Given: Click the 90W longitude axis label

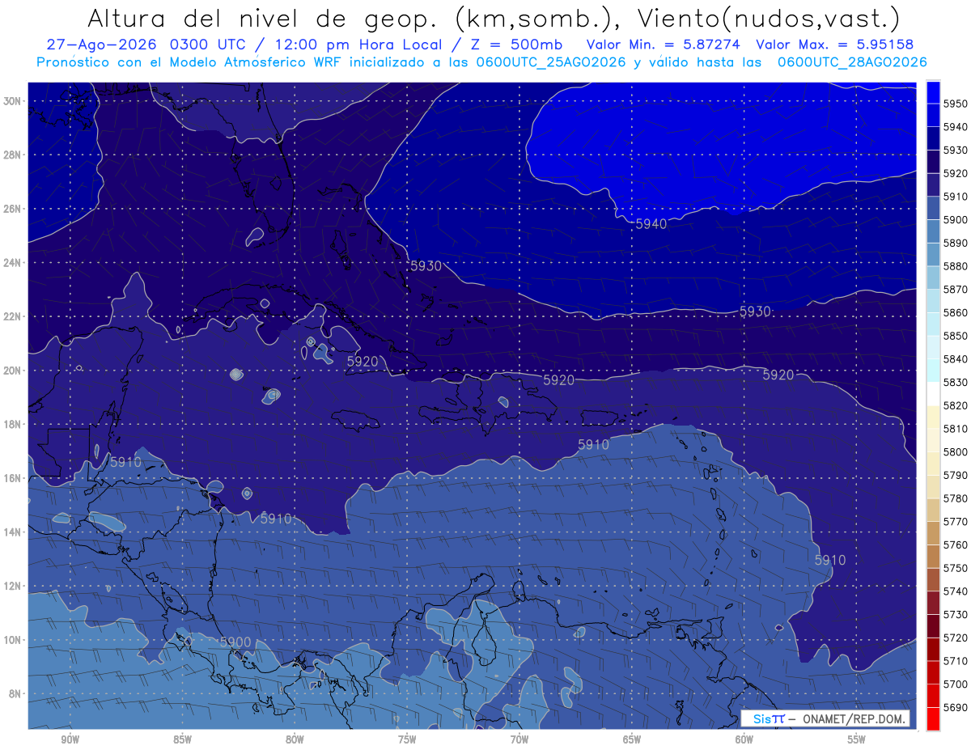Looking at the screenshot, I should (x=70, y=740).
